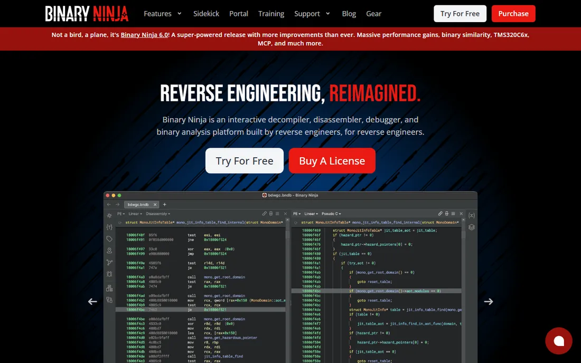
Task: Open PE dropdown in Pseudo C pane
Action: (x=297, y=214)
